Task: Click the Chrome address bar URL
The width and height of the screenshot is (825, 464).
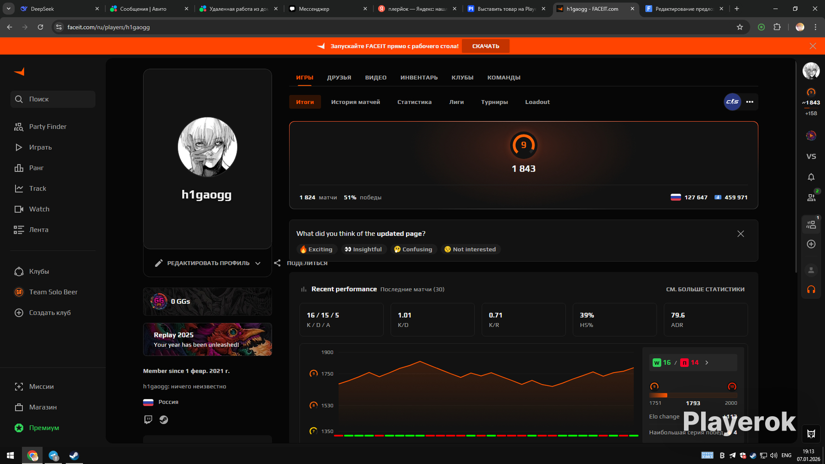Action: point(109,27)
